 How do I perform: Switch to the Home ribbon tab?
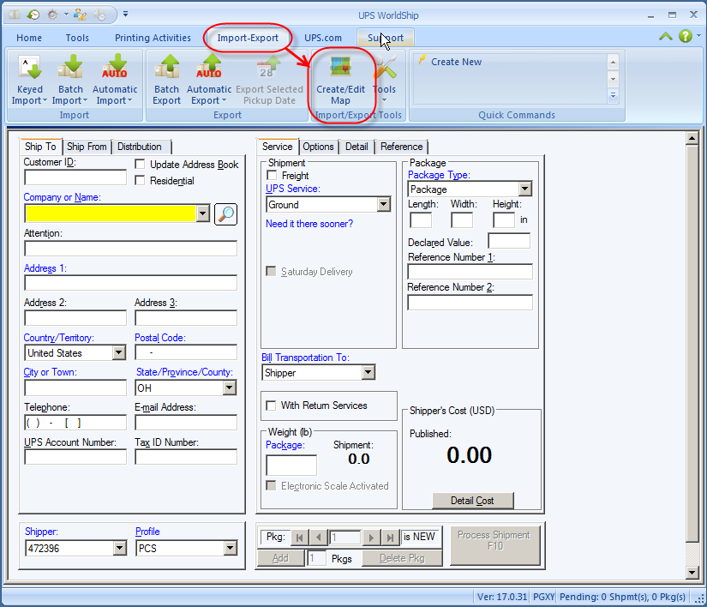29,38
